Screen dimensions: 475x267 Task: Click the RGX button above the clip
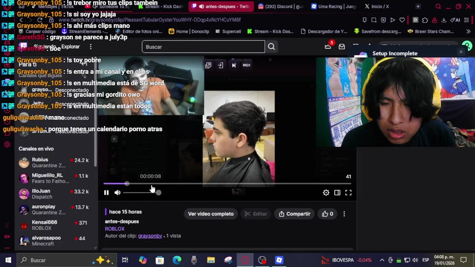[x=246, y=65]
